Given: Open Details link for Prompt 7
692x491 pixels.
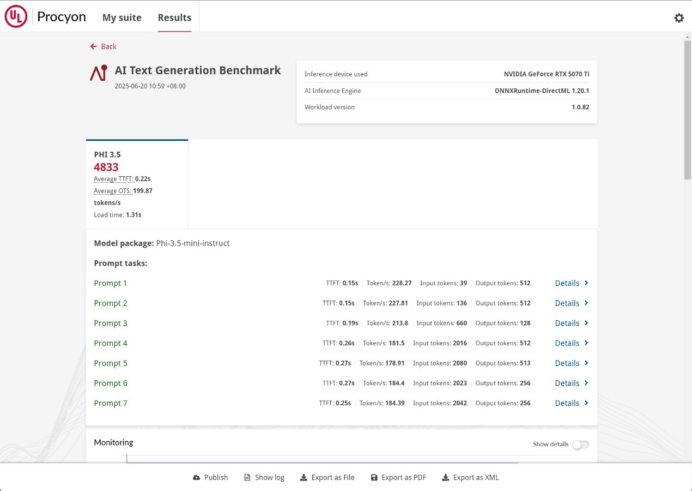Looking at the screenshot, I should (567, 403).
